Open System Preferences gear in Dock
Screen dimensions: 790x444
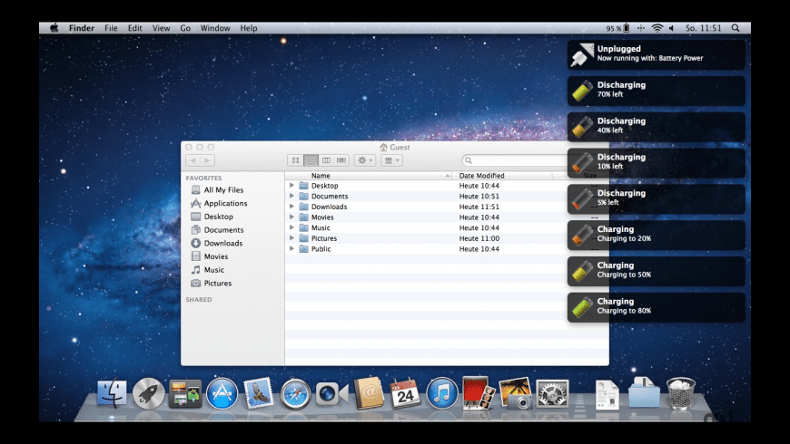point(552,393)
